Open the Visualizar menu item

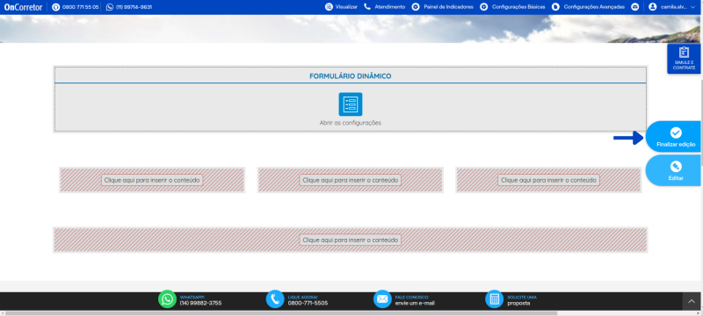[x=341, y=7]
